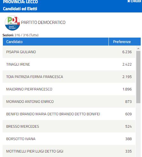Click the Partito Democratico party logo

coord(12,23)
